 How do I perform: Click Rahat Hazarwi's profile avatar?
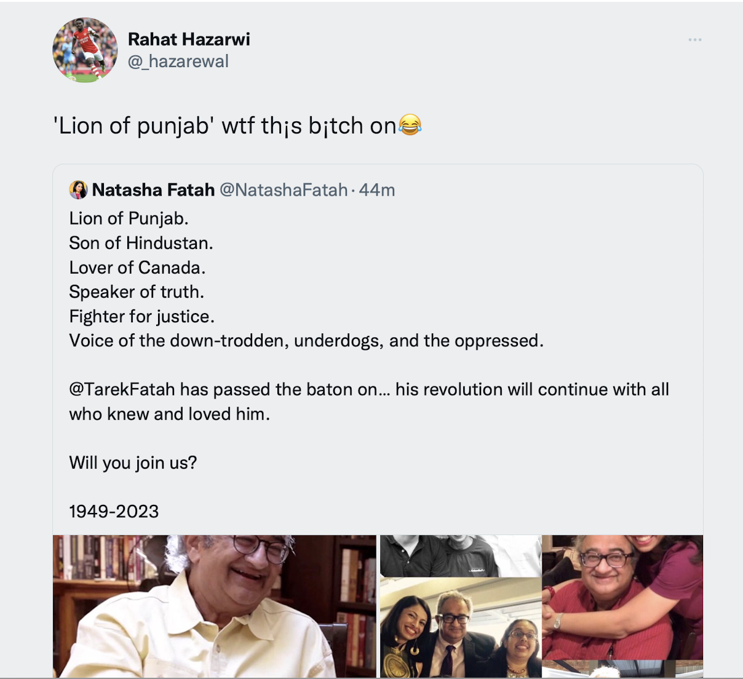click(85, 50)
